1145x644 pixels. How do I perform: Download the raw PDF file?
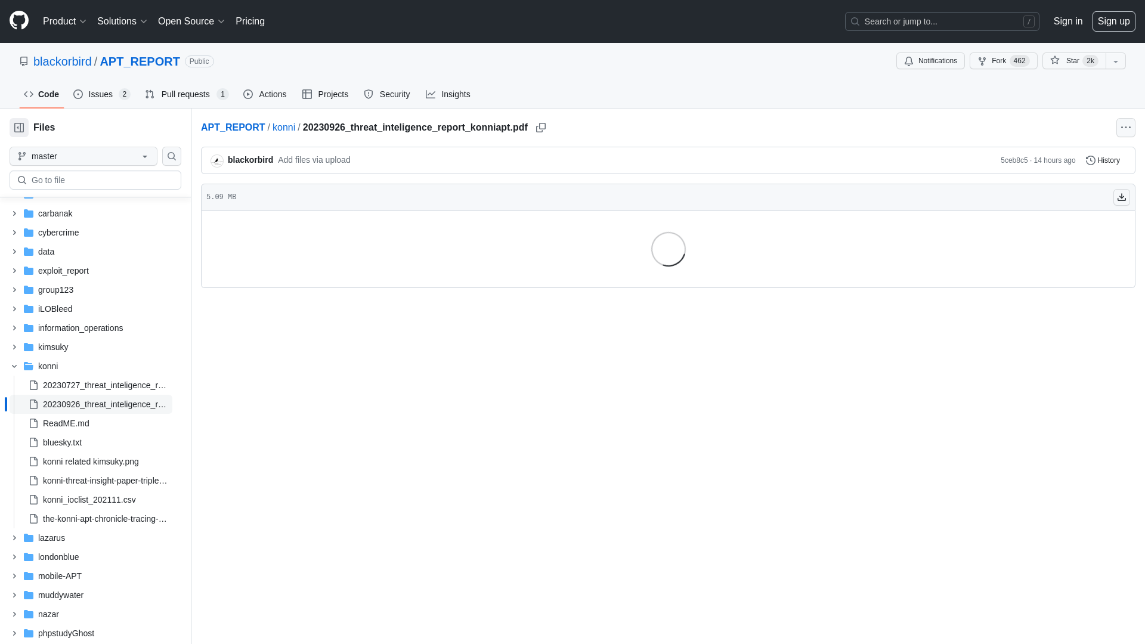pyautogui.click(x=1122, y=197)
